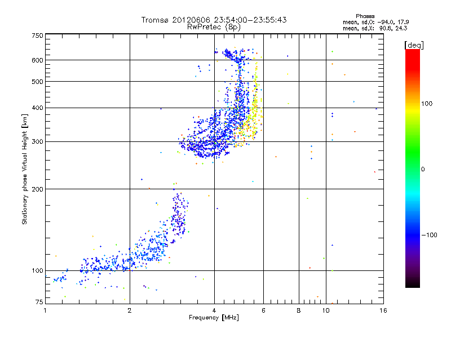The height and width of the screenshot is (338, 451).
Task: Click the y-axis tick label '600'
Action: (x=37, y=60)
